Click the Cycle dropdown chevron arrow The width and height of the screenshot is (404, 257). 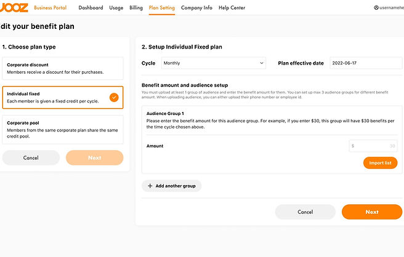(x=262, y=63)
